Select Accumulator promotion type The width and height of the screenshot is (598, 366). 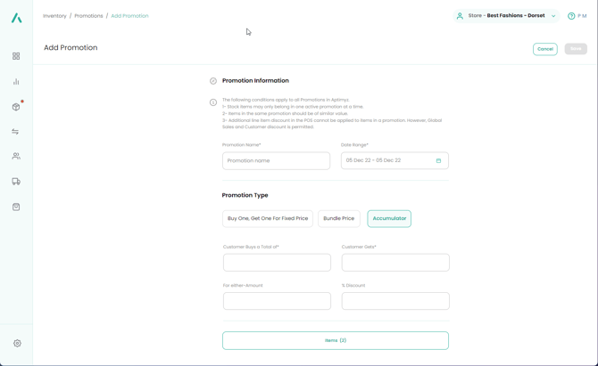(389, 218)
